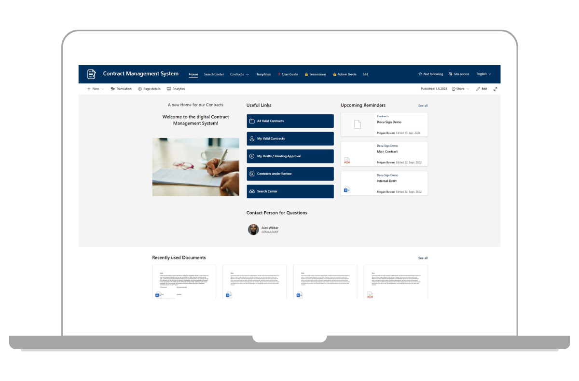Click the Translation command
Image resolution: width=579 pixels, height=381 pixels.
point(121,89)
